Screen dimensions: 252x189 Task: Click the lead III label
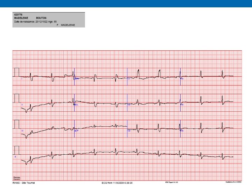[22, 131]
